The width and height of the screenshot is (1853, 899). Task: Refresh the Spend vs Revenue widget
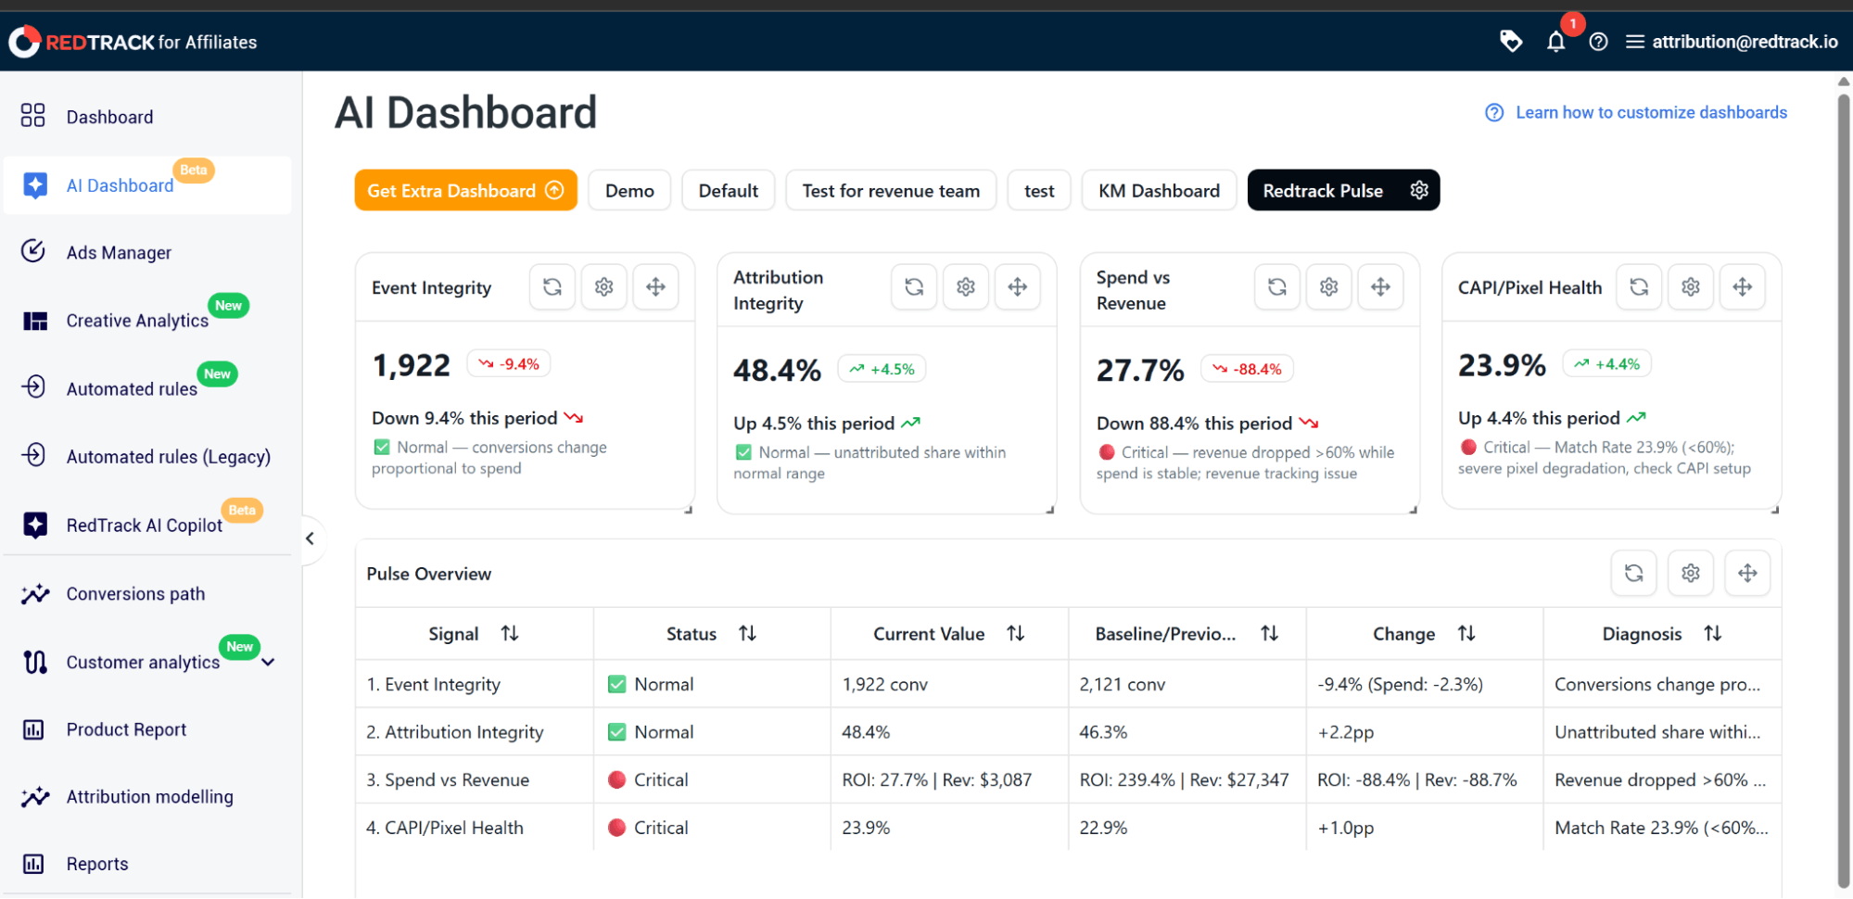coord(1277,287)
